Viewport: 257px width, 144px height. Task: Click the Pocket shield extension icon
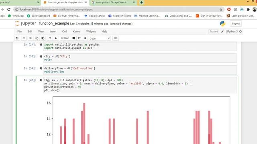tap(235, 10)
